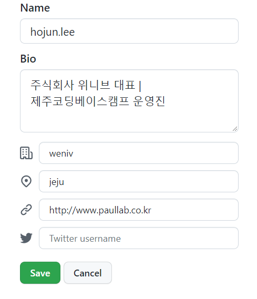The width and height of the screenshot is (257, 299).
Task: Click the location pin icon
Action: 26,181
